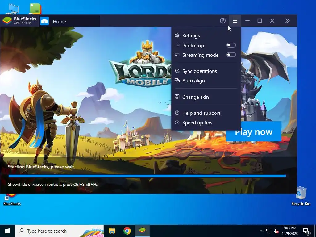Click the Auto align windows icon

point(177,81)
